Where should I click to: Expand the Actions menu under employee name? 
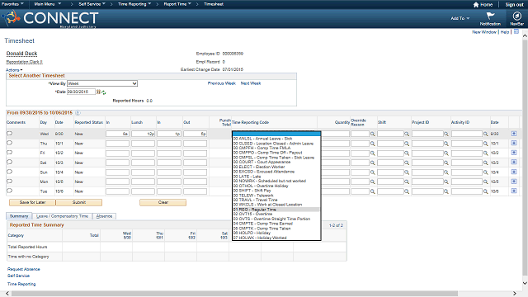pos(14,70)
